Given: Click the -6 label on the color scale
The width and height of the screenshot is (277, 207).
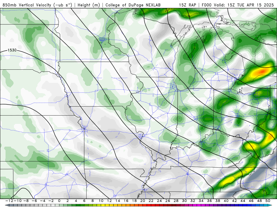Looking at the screenshot, I should pos(34,201).
